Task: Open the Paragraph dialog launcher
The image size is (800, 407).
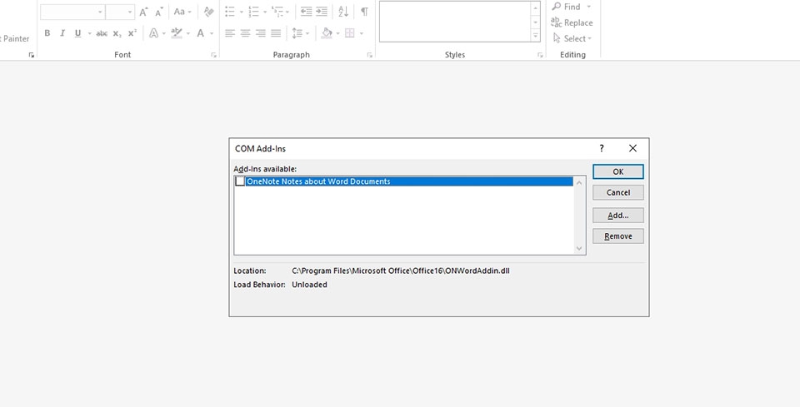Action: click(x=370, y=55)
